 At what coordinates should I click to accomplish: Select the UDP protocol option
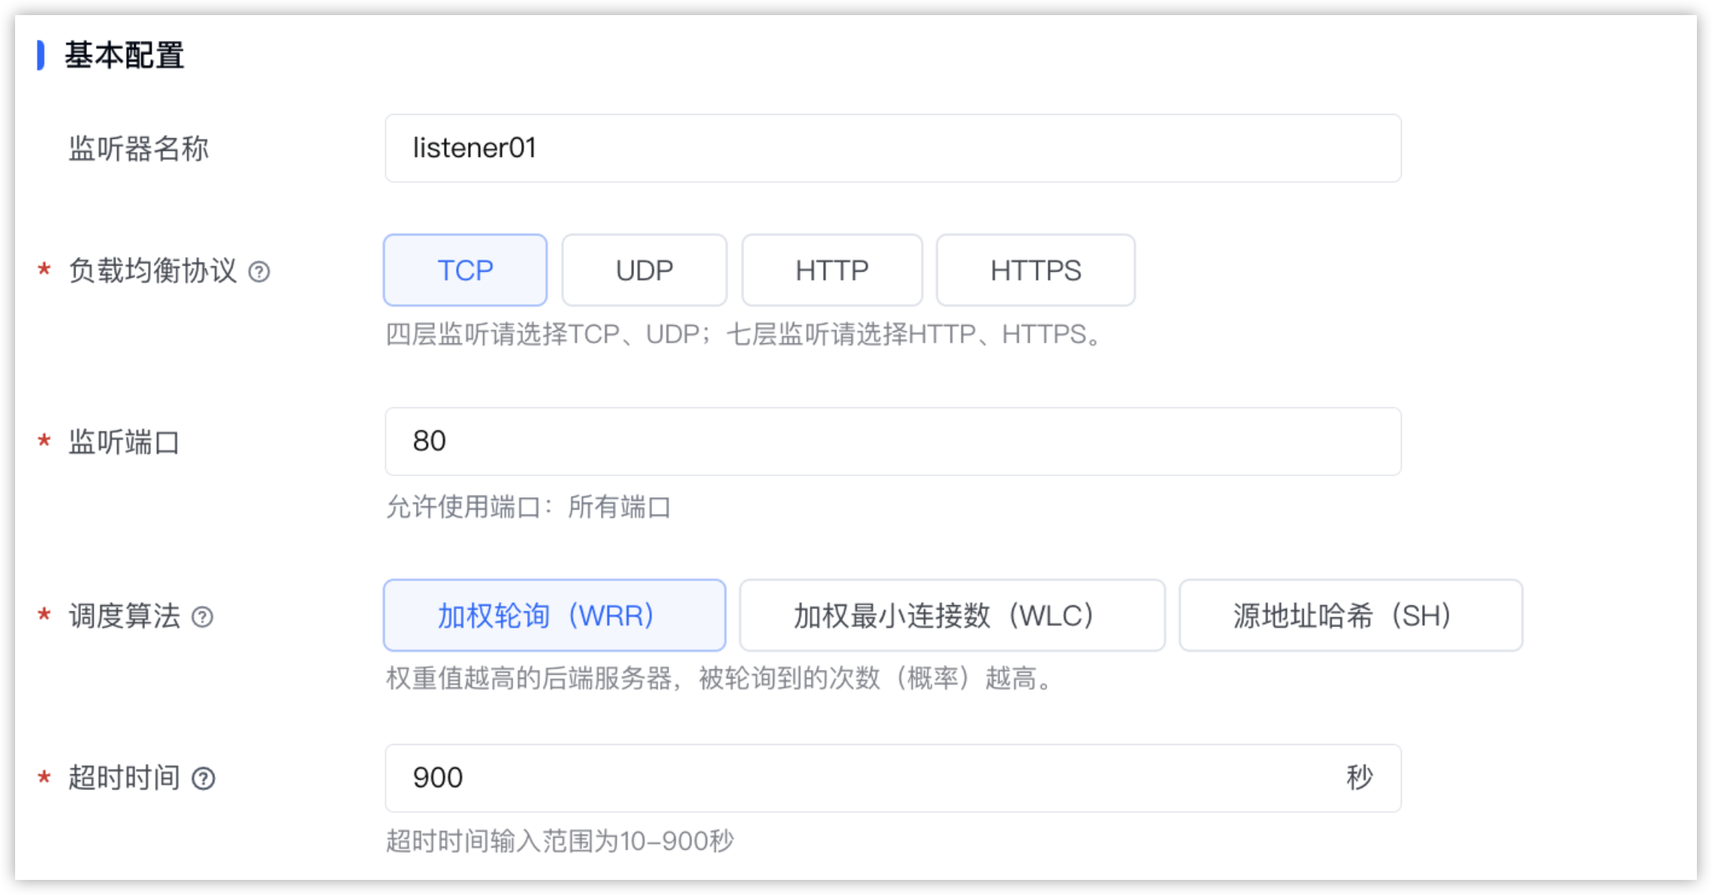point(645,270)
